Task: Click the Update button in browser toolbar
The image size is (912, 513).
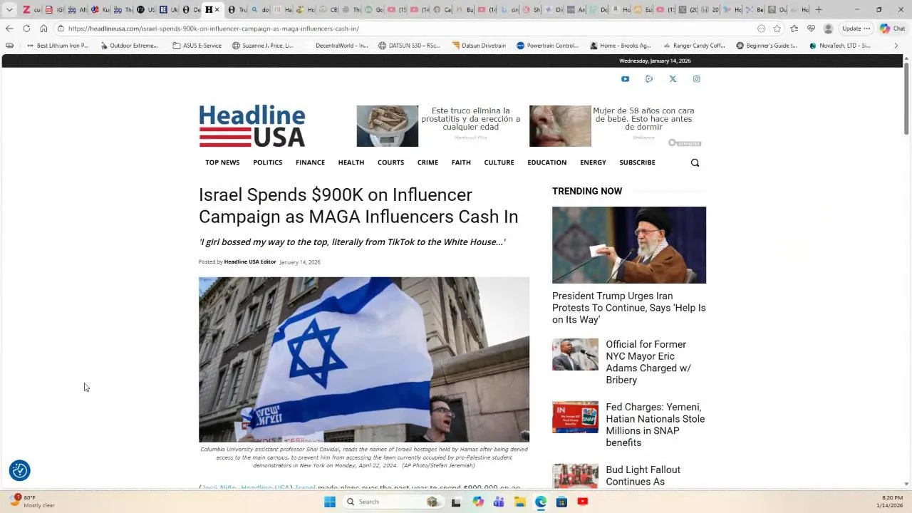Action: point(856,28)
